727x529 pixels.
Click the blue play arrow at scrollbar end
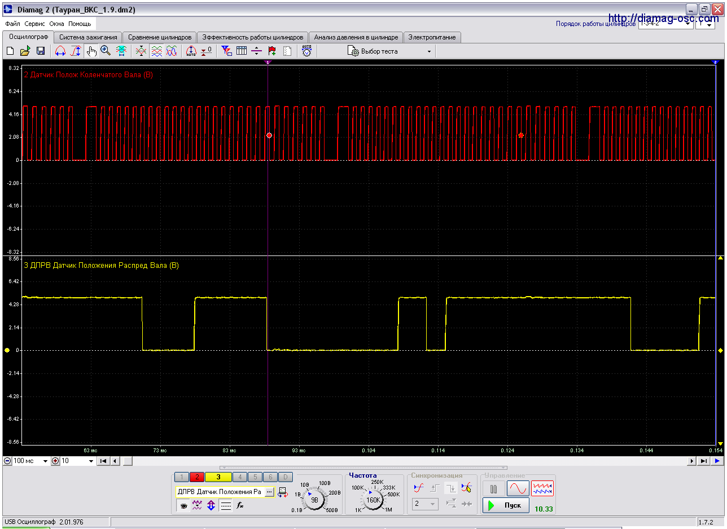pos(717,461)
